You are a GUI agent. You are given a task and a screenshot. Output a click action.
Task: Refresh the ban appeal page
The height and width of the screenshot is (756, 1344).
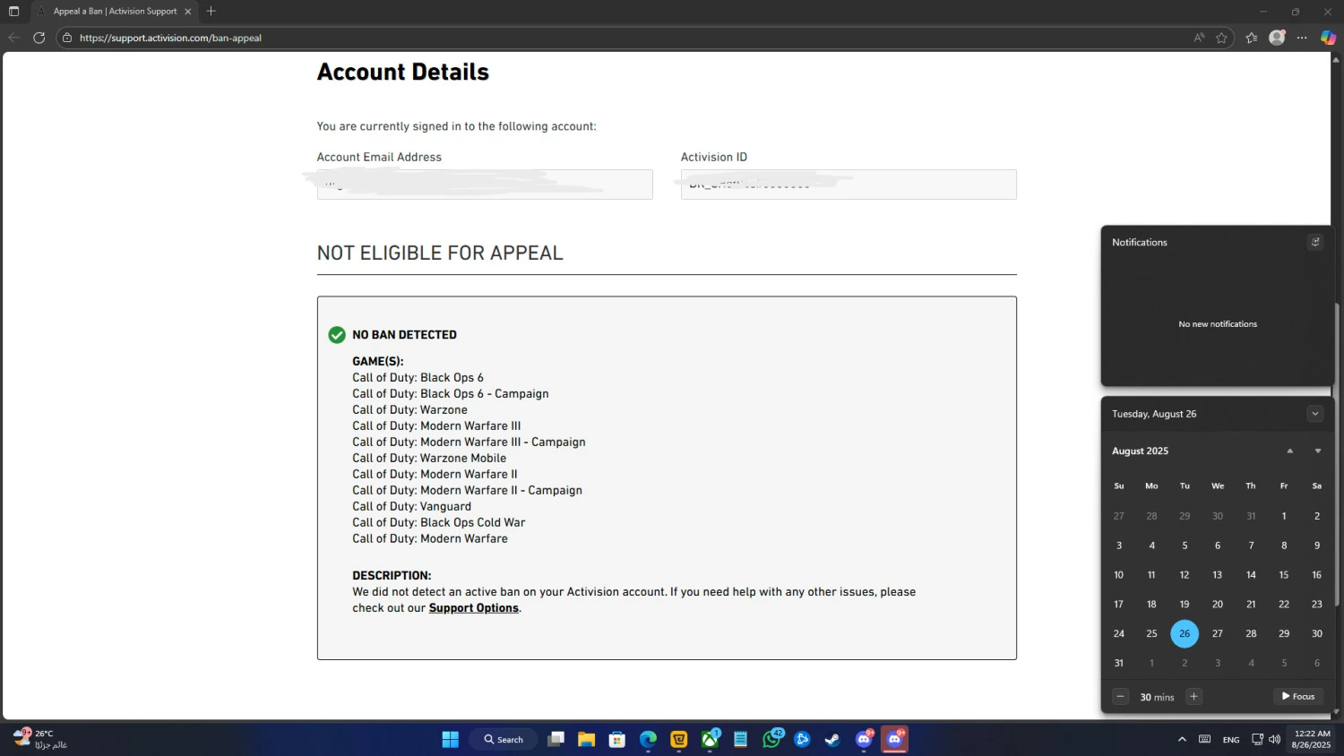(39, 38)
